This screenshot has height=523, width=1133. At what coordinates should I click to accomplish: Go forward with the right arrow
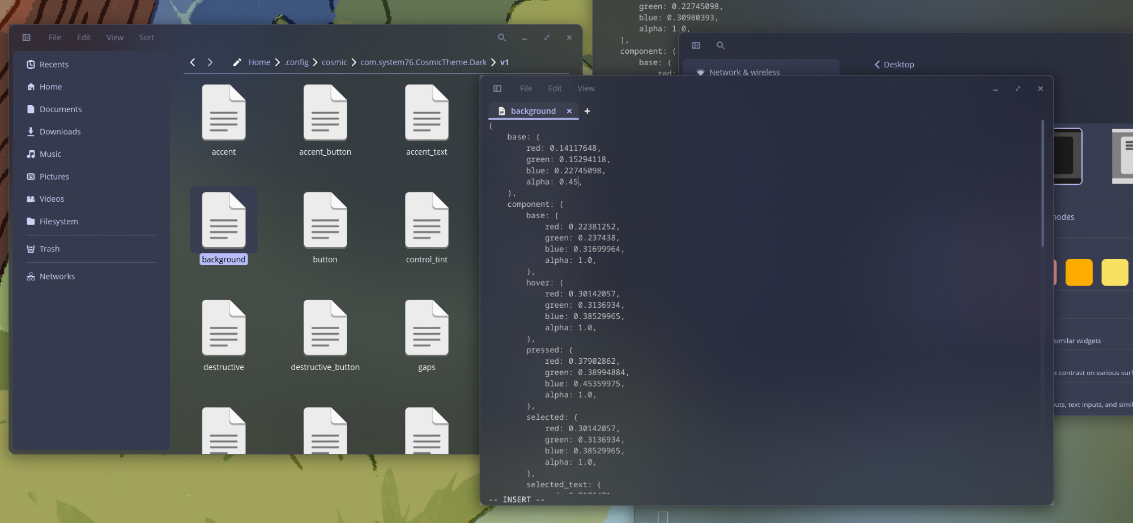pyautogui.click(x=210, y=62)
